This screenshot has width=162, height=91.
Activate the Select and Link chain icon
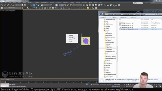[8, 5]
